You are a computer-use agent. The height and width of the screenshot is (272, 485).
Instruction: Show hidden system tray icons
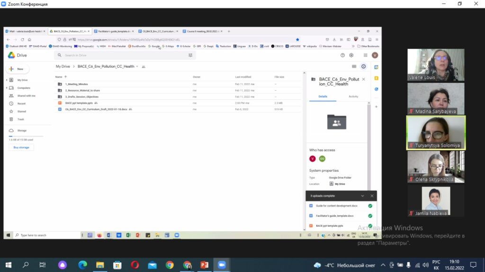(x=383, y=265)
